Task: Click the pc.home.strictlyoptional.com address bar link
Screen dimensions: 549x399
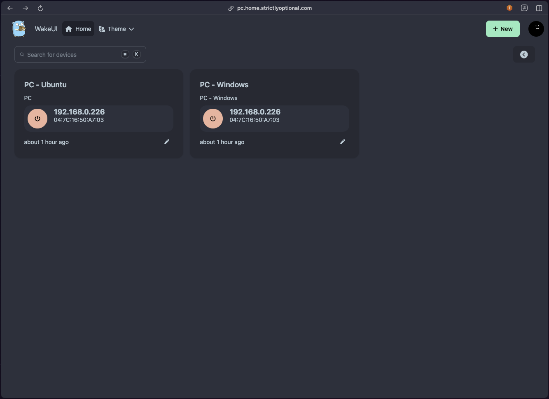Action: tap(274, 8)
